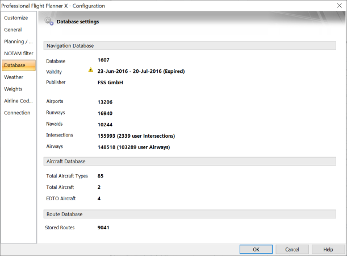The height and width of the screenshot is (256, 347).
Task: Select the Airline Codes sidebar item
Action: pos(18,101)
